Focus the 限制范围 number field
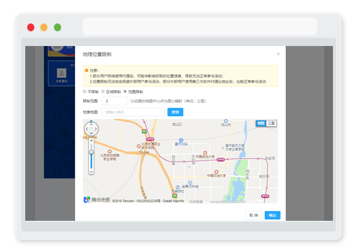This screenshot has height=252, width=362. click(115, 101)
